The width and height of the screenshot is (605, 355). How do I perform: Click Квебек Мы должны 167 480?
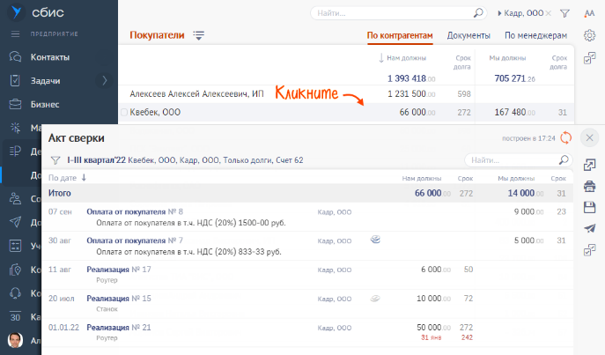tap(514, 112)
